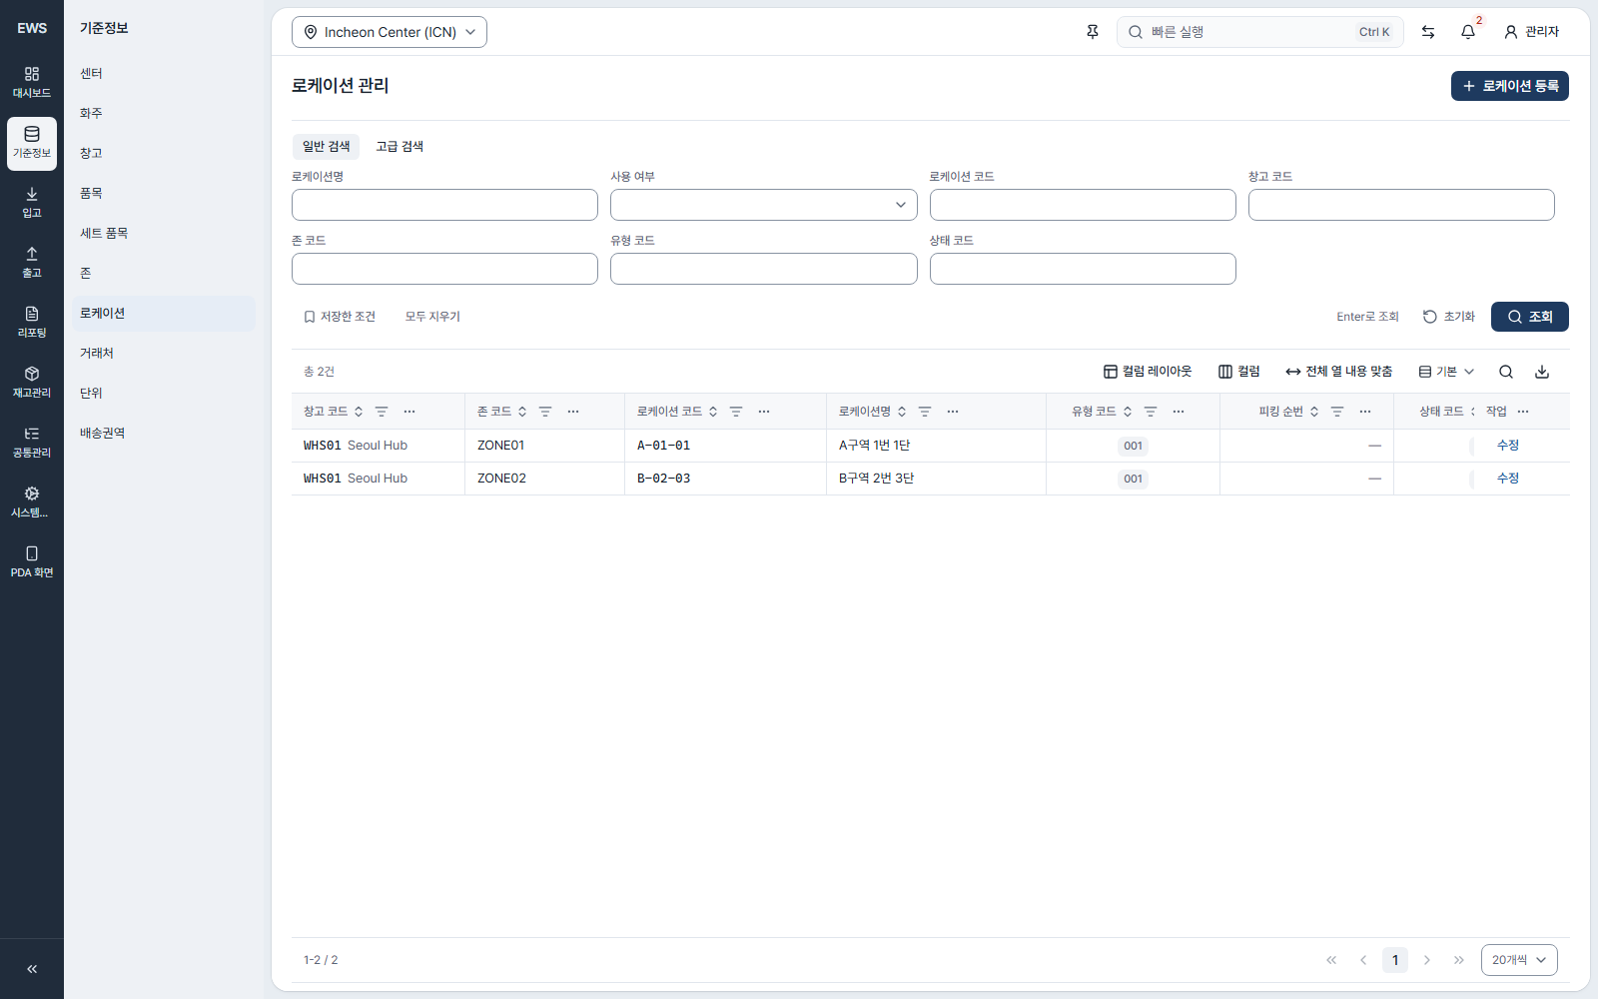Expand the 사용 여부 dropdown
The height and width of the screenshot is (999, 1598).
764,205
